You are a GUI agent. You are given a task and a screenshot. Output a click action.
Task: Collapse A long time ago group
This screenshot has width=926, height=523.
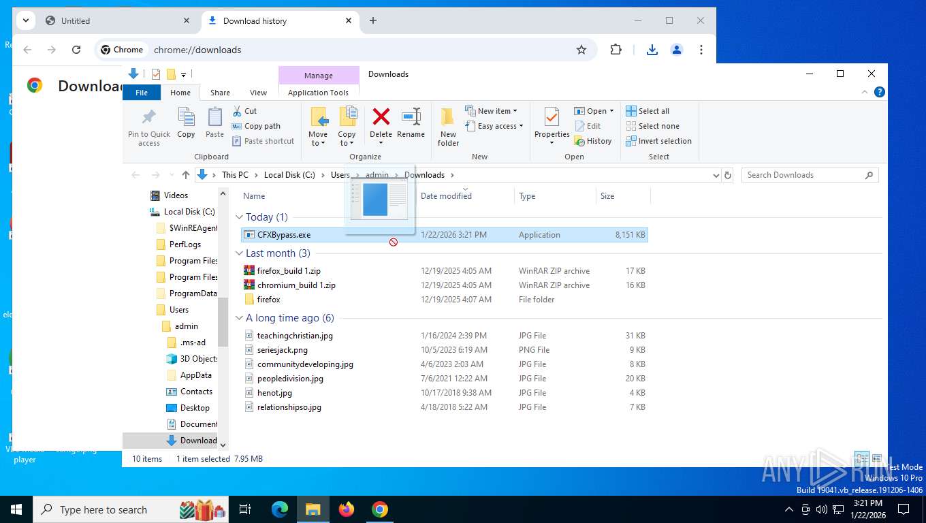(x=240, y=318)
